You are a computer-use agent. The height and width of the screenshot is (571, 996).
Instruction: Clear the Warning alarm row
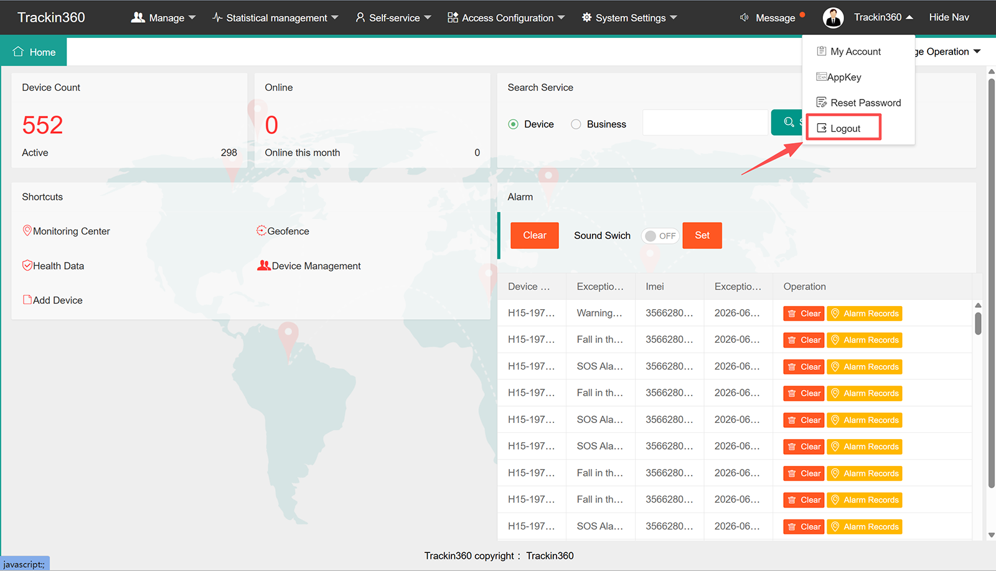click(x=804, y=313)
